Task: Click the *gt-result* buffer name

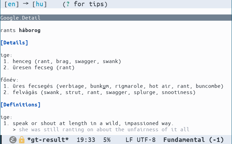Action: [48, 140]
